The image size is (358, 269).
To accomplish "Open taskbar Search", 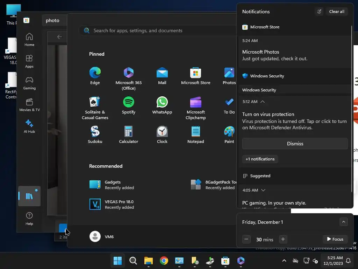I will click(x=133, y=261).
